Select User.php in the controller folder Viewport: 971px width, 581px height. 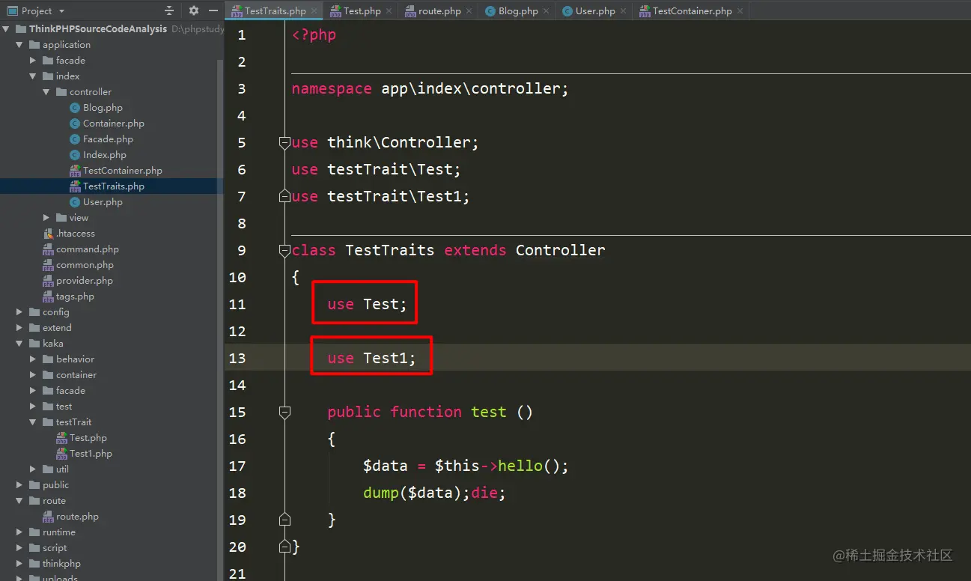tap(103, 202)
